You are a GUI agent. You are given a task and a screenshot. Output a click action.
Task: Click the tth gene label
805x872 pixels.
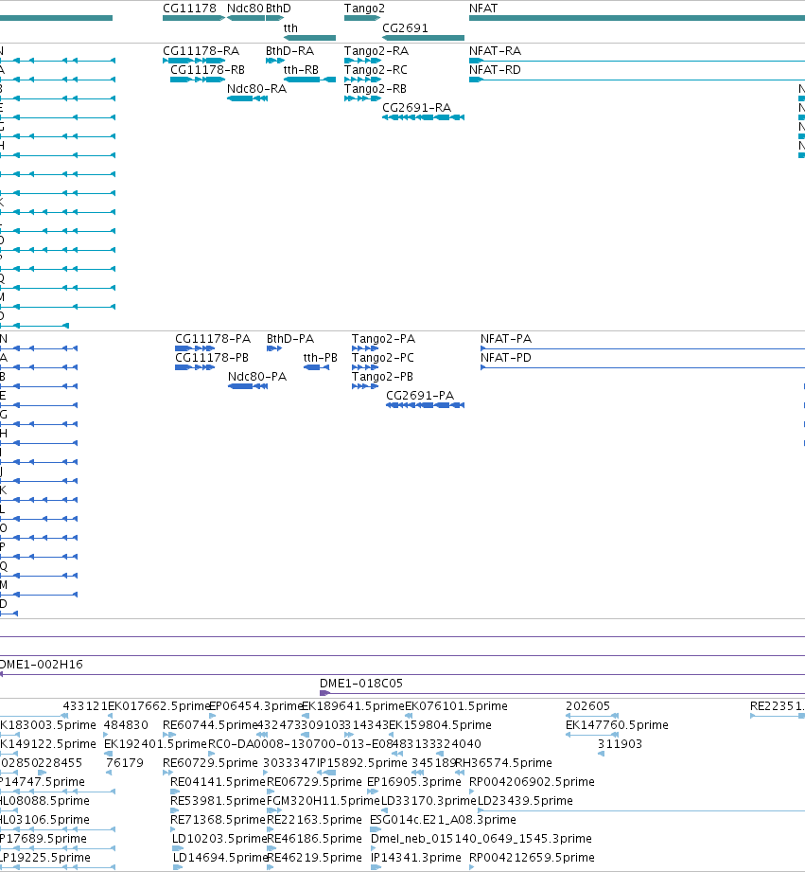(x=290, y=28)
